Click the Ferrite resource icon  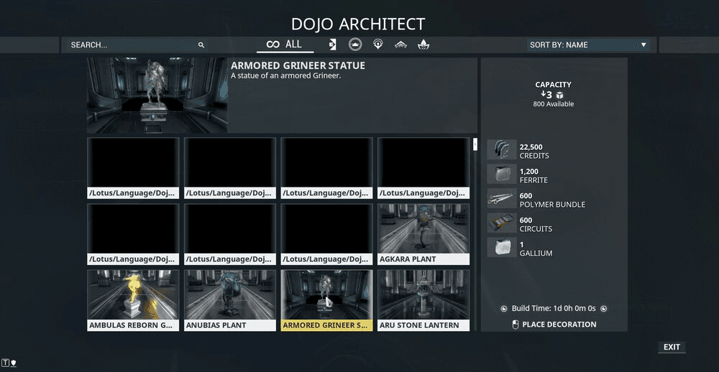[502, 174]
